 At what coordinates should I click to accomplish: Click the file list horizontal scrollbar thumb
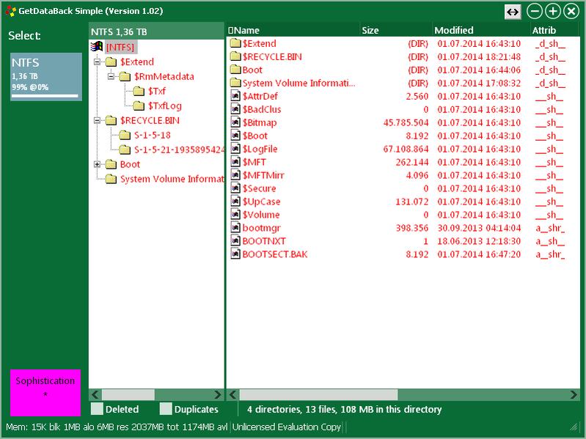click(318, 394)
